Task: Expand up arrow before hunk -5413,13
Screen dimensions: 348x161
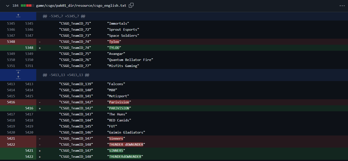Action: click(x=18, y=77)
